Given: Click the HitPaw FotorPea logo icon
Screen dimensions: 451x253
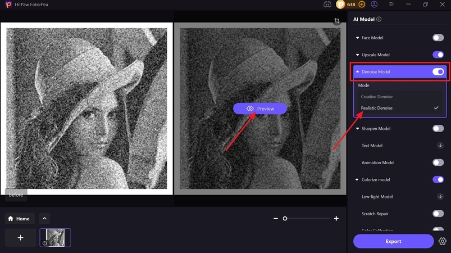Looking at the screenshot, I should click(8, 4).
